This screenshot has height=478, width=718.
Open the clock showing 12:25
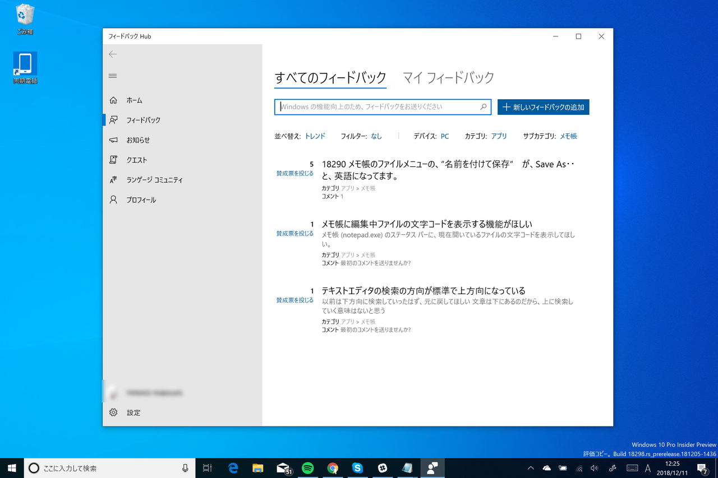point(672,468)
